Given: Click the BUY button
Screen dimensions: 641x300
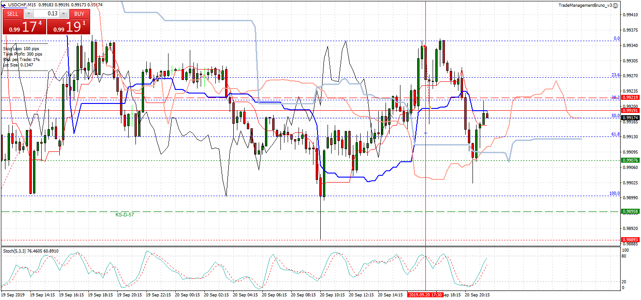Looking at the screenshot, I should [x=79, y=14].
